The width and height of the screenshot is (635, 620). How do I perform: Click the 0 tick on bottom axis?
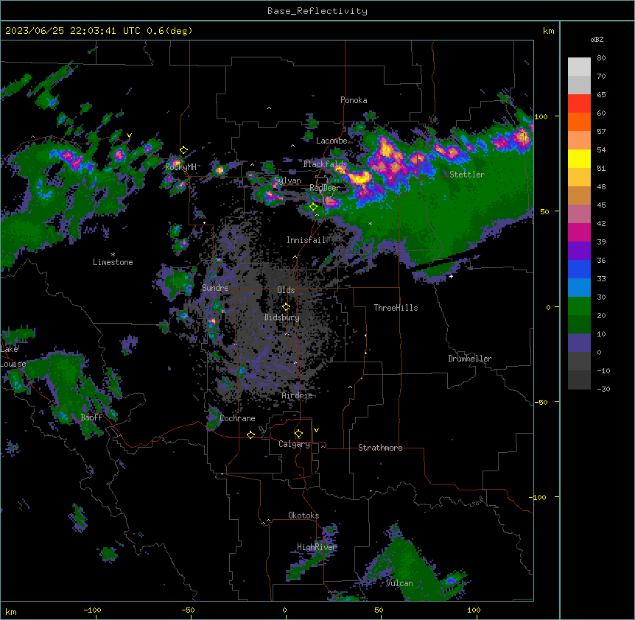[284, 610]
